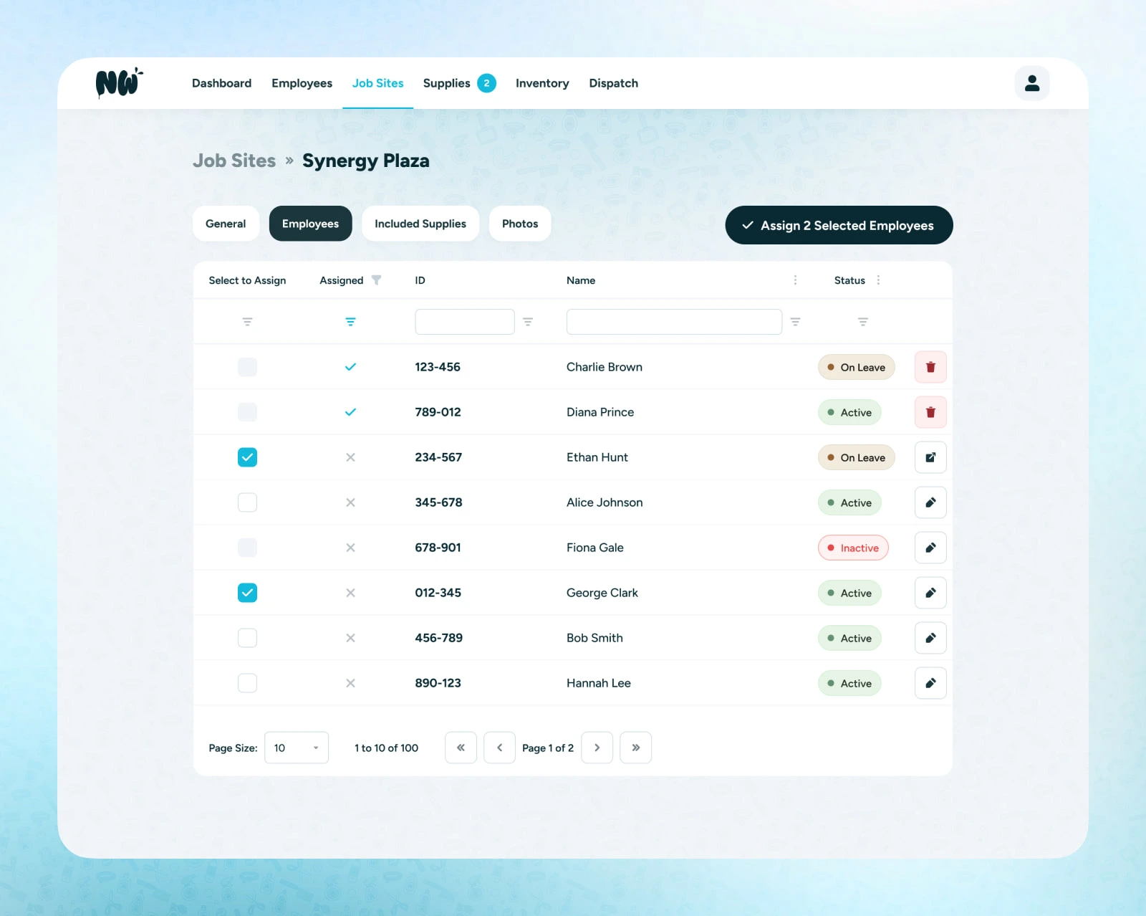Toggle the checkbox for Fiona Gale

pyautogui.click(x=247, y=548)
